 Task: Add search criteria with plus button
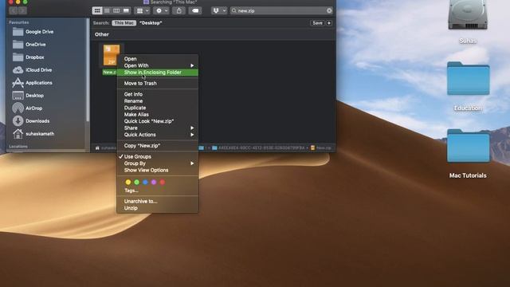click(x=329, y=23)
